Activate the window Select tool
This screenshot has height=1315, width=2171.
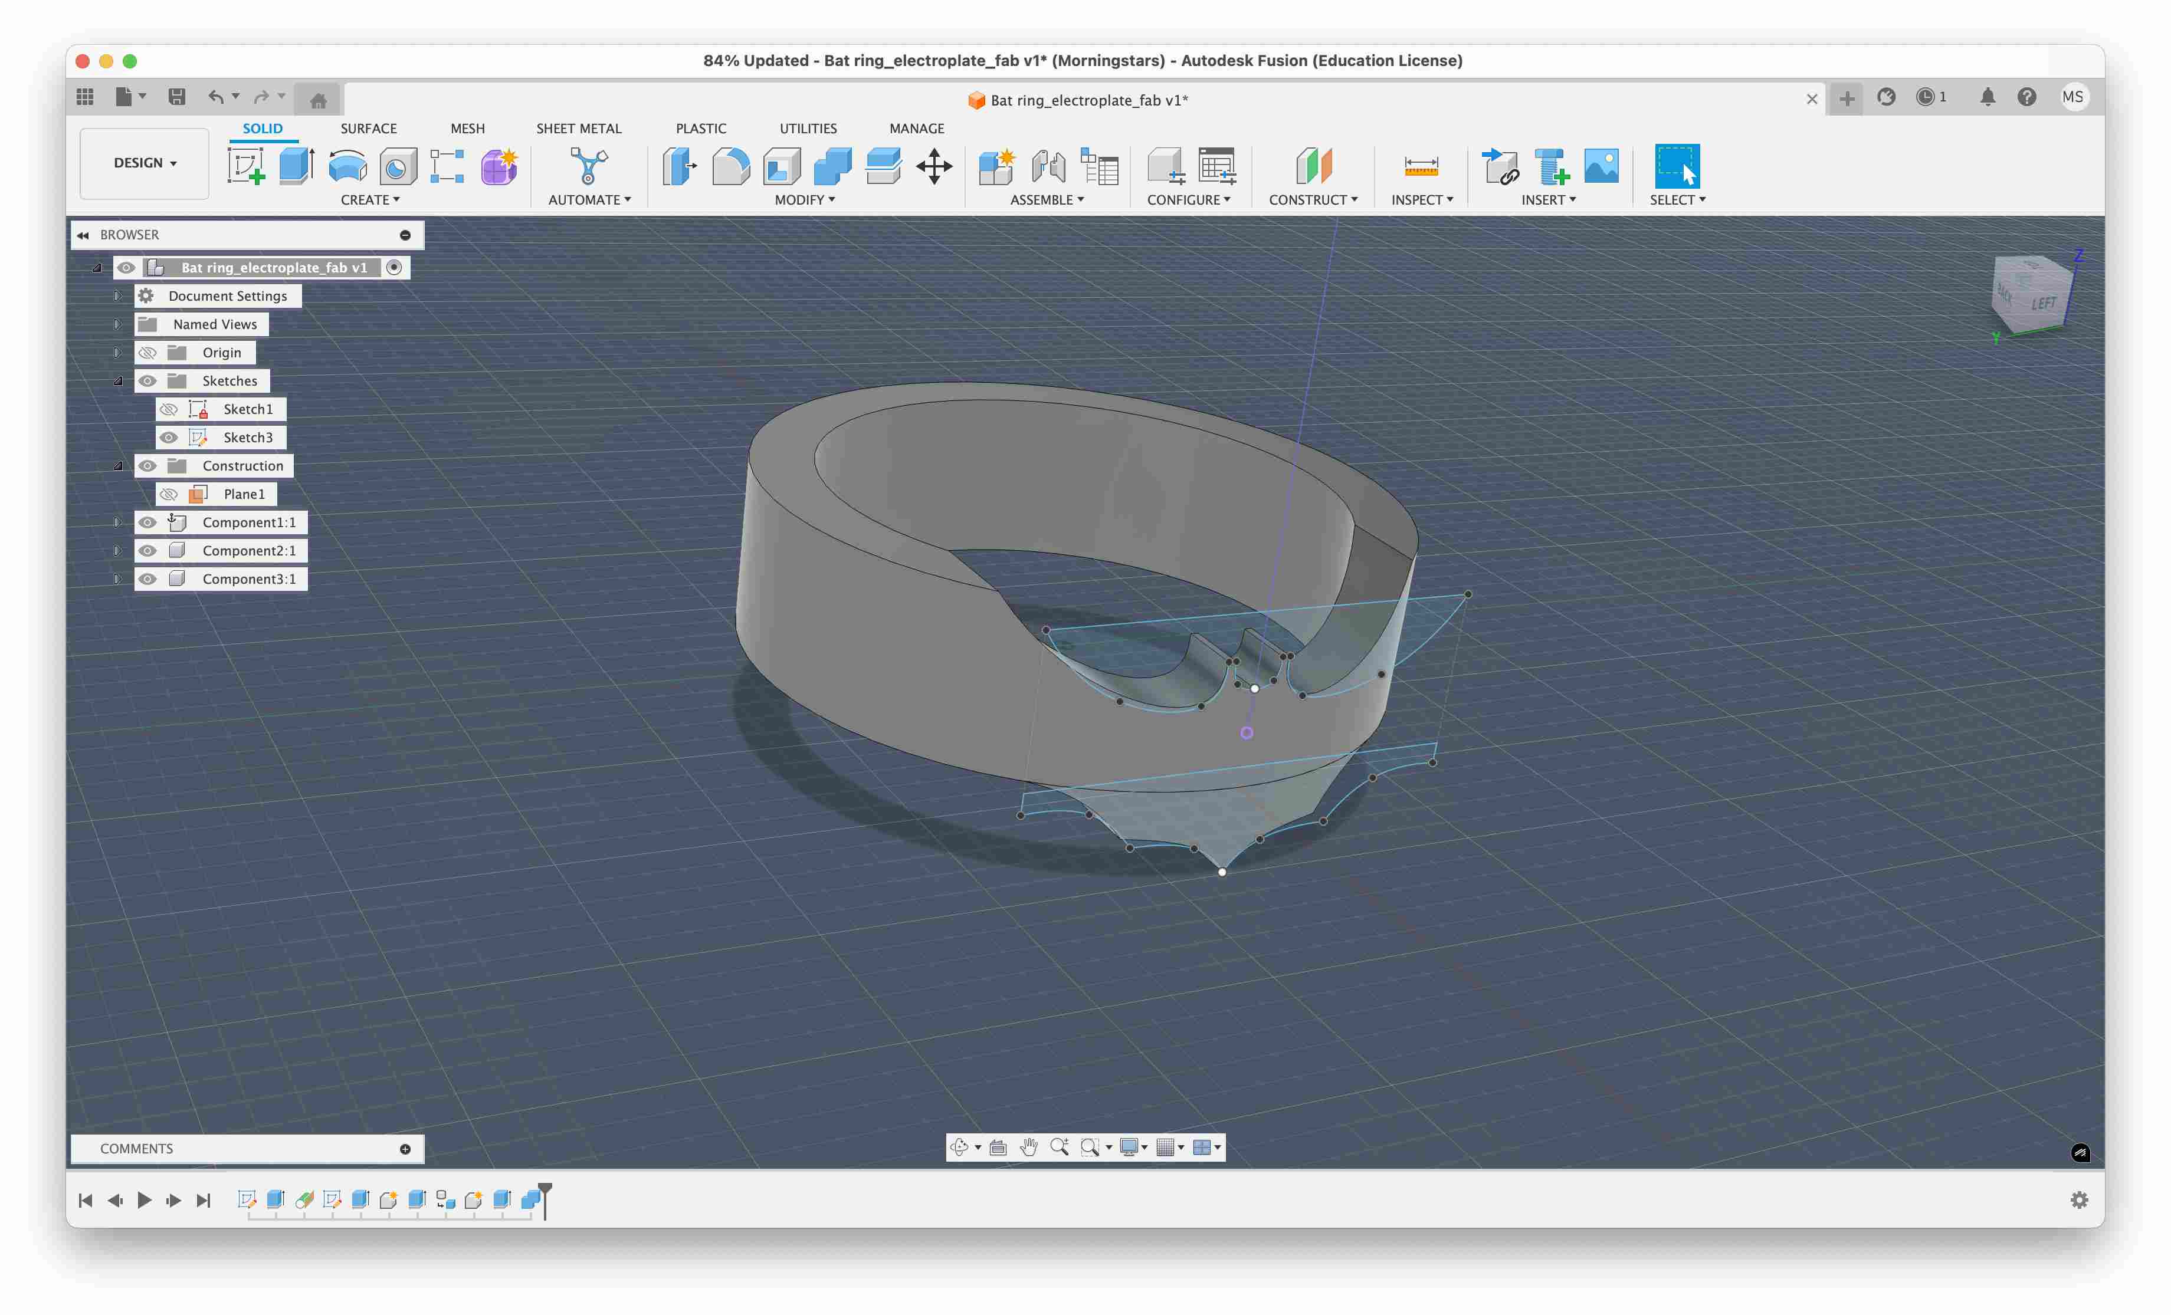point(1677,166)
